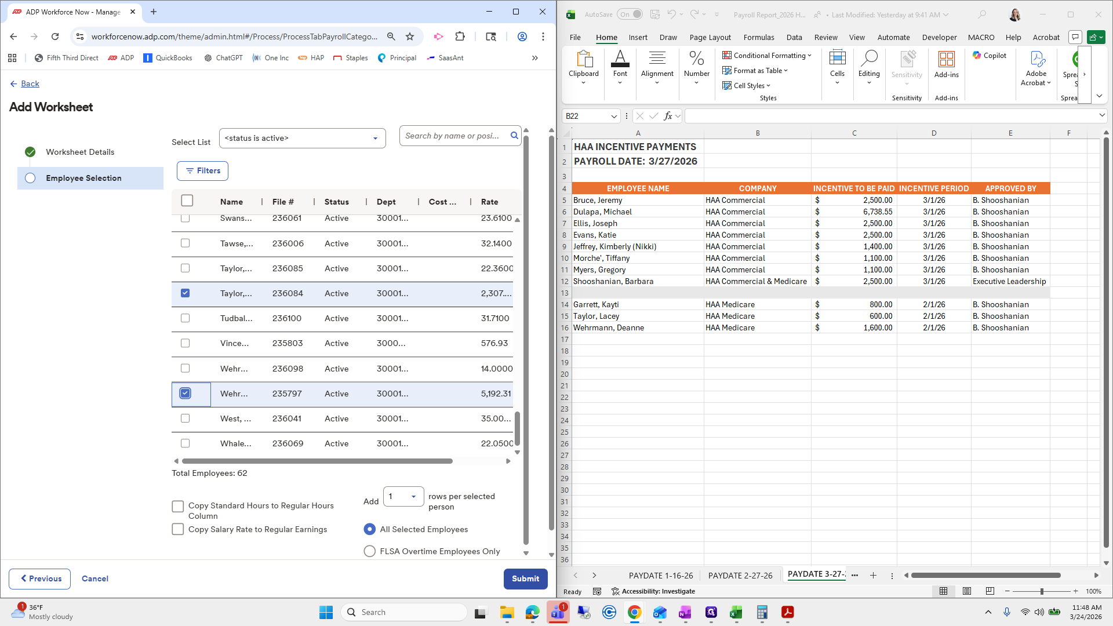Viewport: 1113px width, 626px height.
Task: Click the Excel zoom slider handle
Action: (1042, 591)
